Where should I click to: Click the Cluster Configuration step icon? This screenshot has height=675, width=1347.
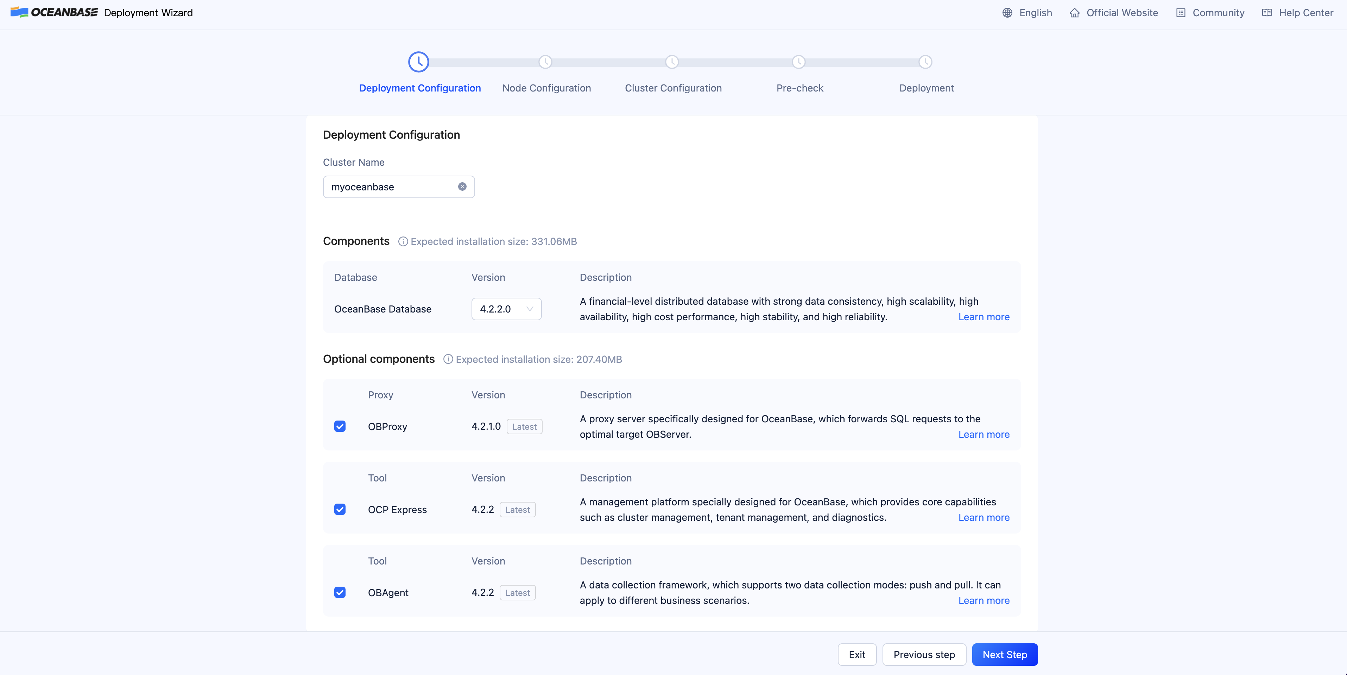pyautogui.click(x=672, y=62)
